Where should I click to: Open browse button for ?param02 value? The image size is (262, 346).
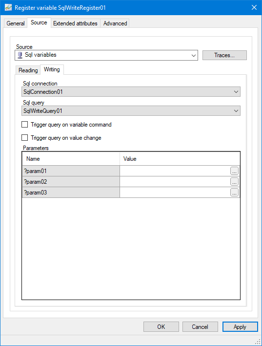coord(234,182)
